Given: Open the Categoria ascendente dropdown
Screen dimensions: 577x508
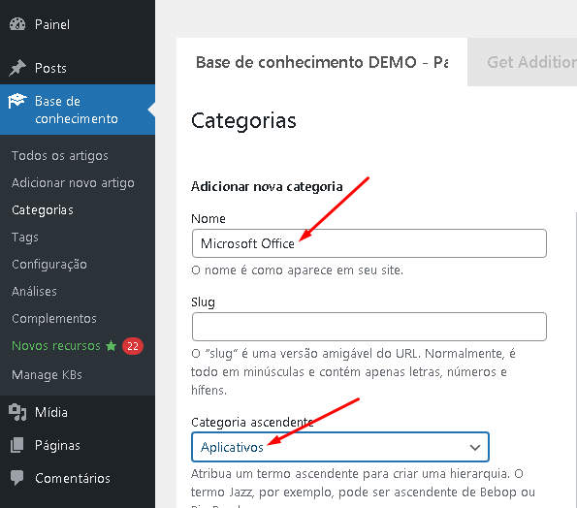Looking at the screenshot, I should [340, 447].
